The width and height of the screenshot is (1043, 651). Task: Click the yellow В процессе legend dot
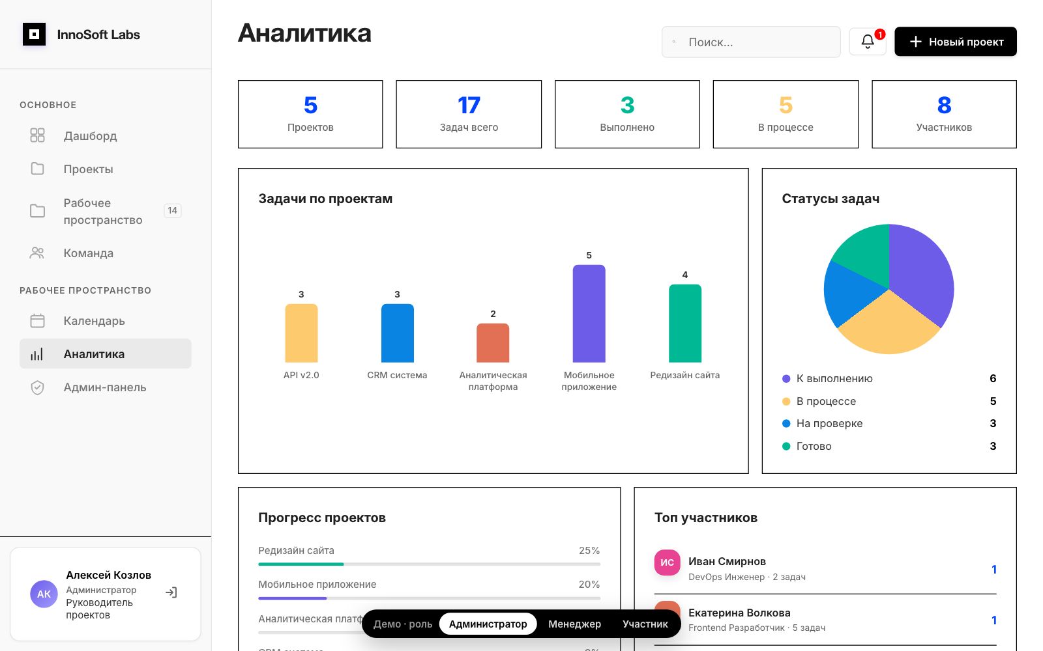point(786,401)
